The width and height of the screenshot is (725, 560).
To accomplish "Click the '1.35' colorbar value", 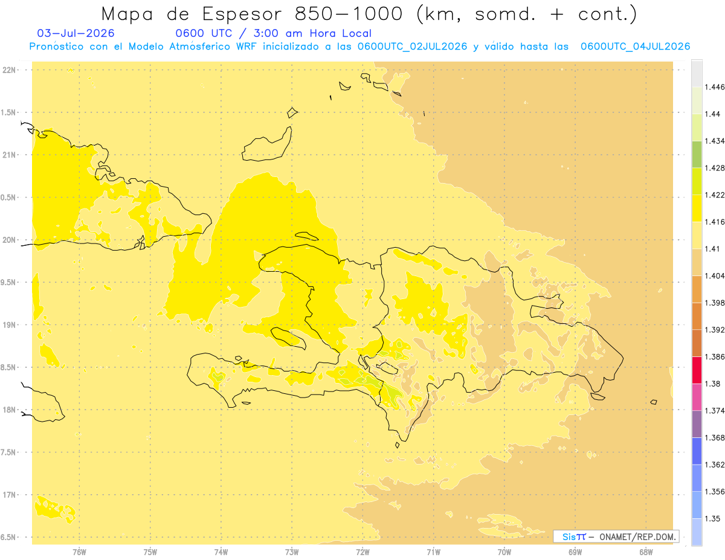I will point(713,519).
